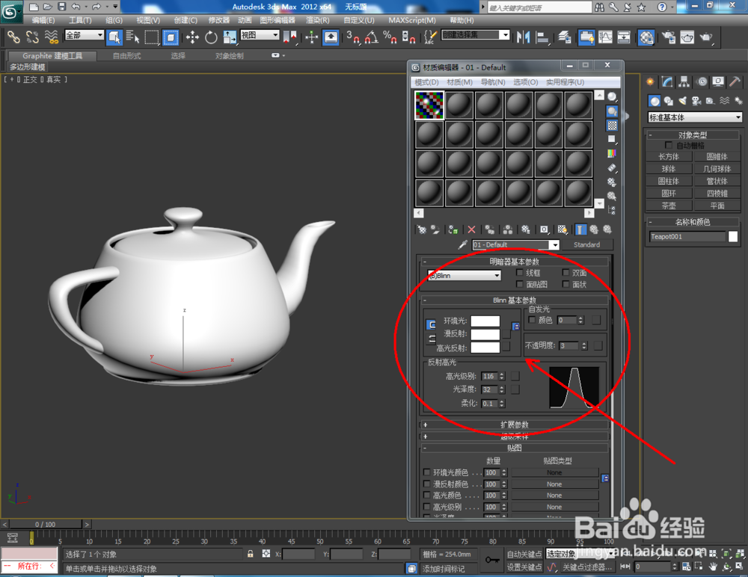The width and height of the screenshot is (748, 577).
Task: Collapse the 明暗器基本参数 rollout
Action: (x=515, y=262)
